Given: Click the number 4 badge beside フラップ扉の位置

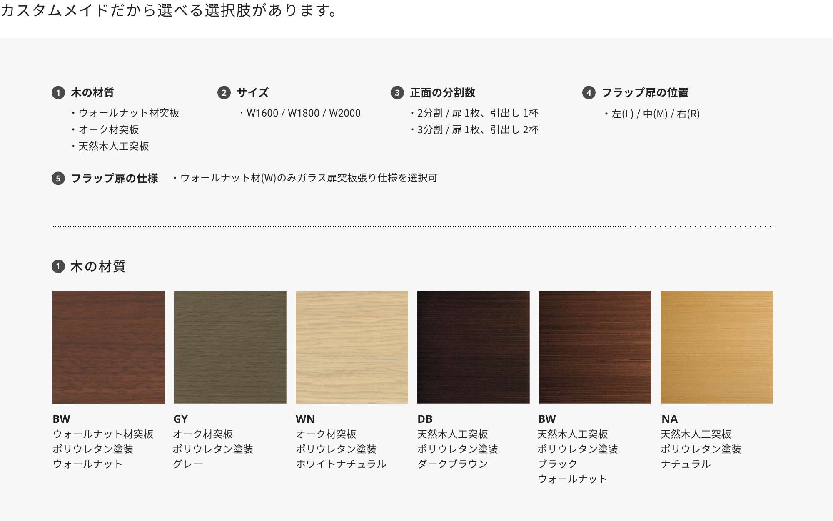Looking at the screenshot, I should click(x=589, y=92).
